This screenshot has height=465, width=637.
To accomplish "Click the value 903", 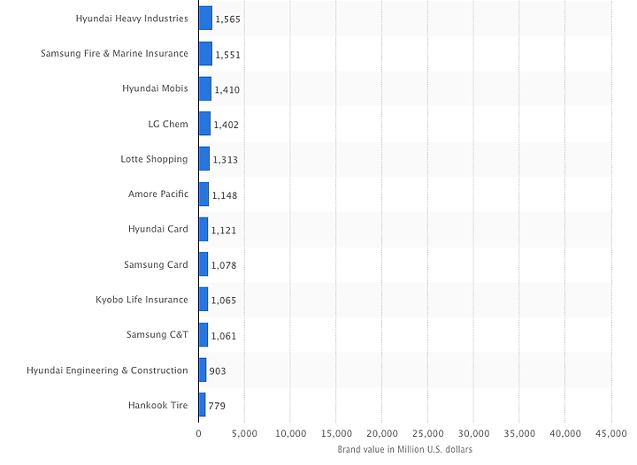I will [x=218, y=371].
